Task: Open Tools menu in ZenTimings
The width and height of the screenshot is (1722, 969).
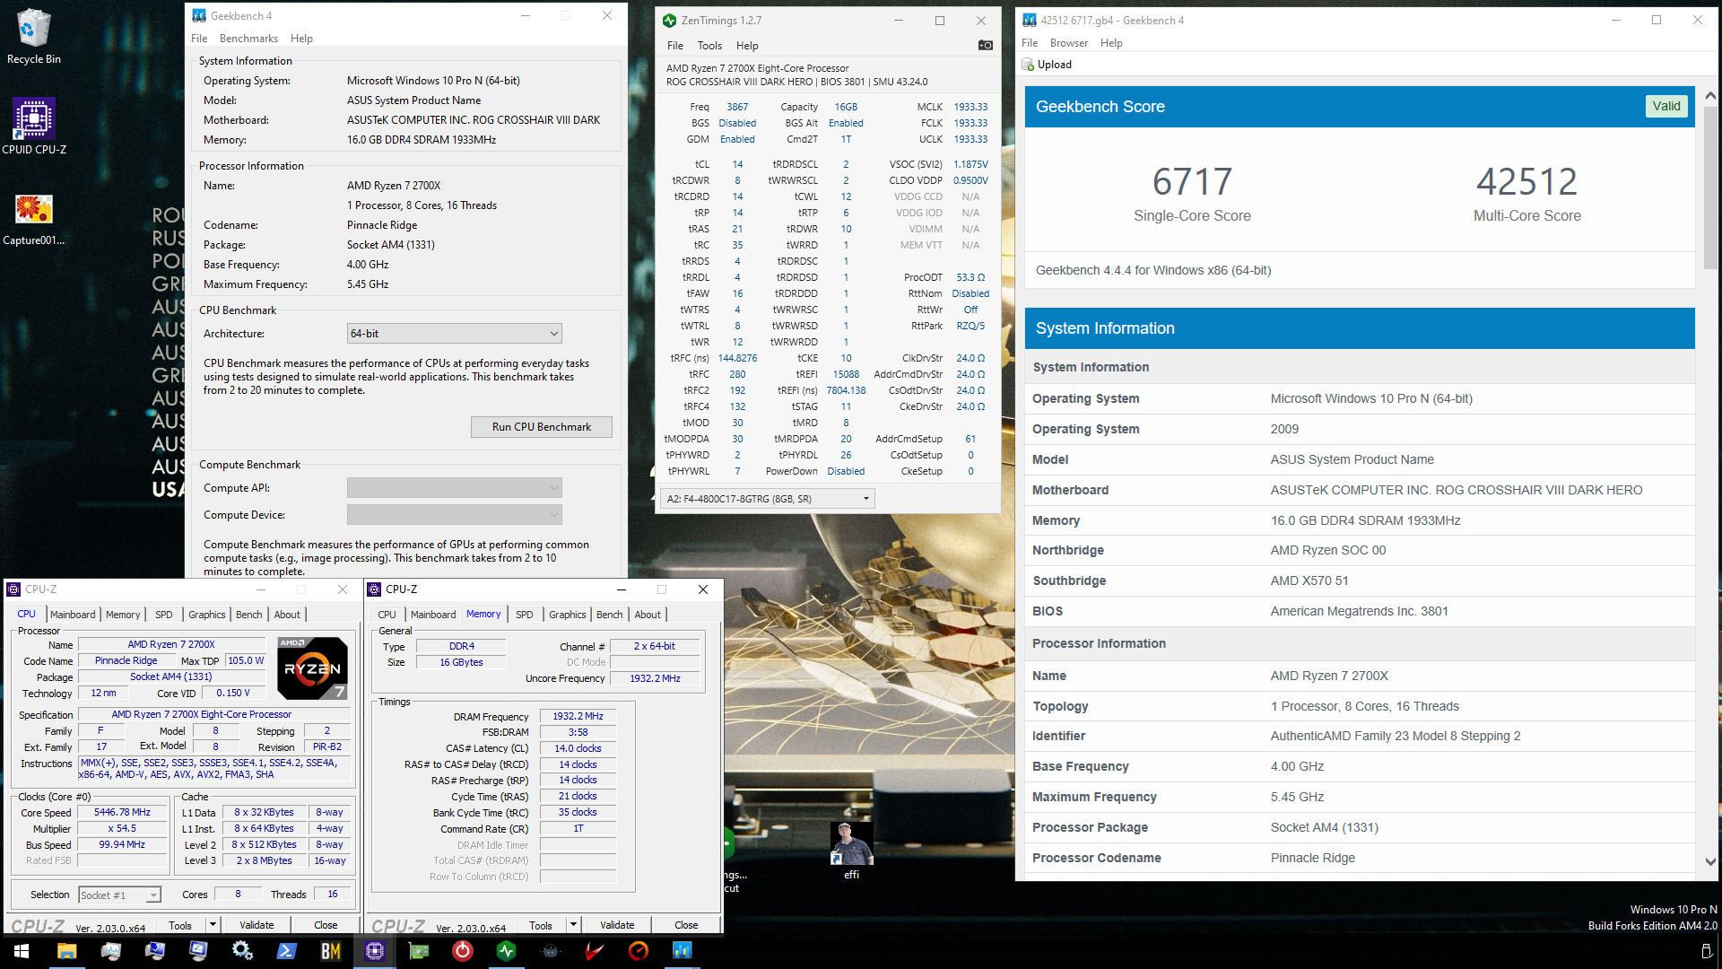Action: point(709,46)
